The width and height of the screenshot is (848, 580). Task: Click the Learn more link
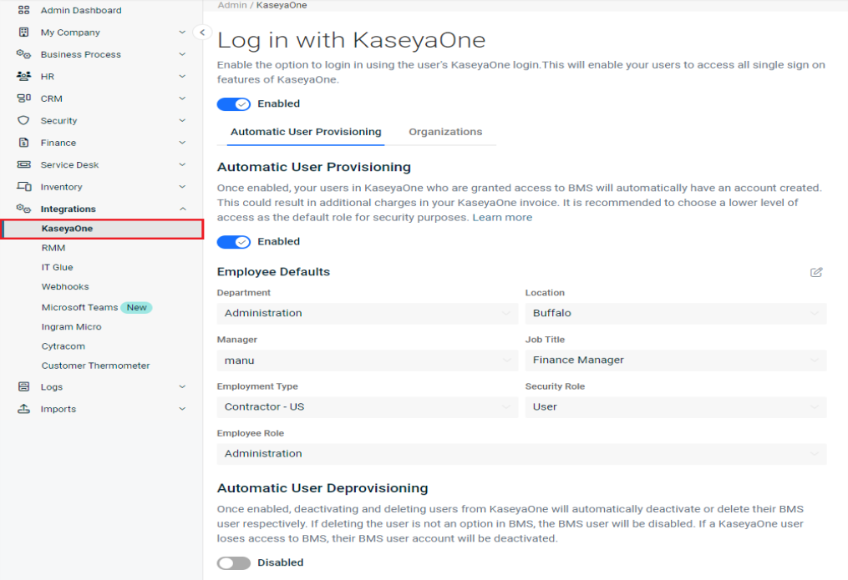tap(502, 217)
